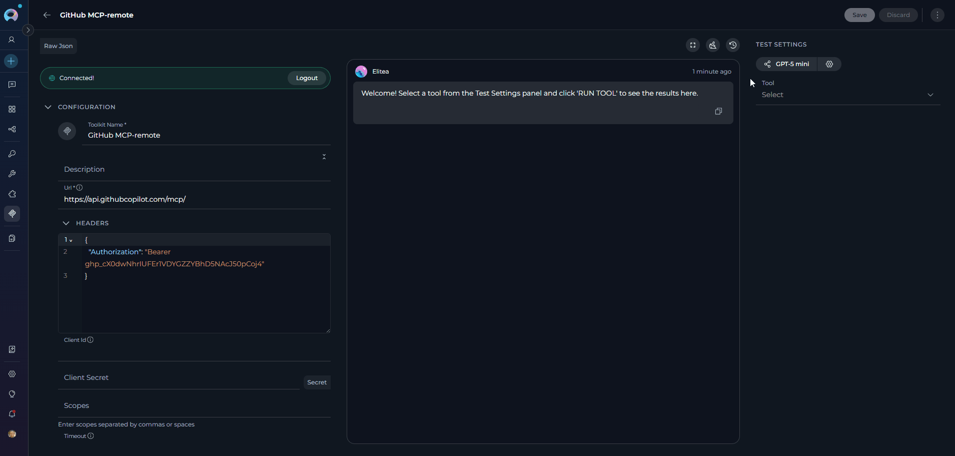Open model settings gear beside GPT-5 mini
The image size is (955, 456).
click(x=829, y=64)
